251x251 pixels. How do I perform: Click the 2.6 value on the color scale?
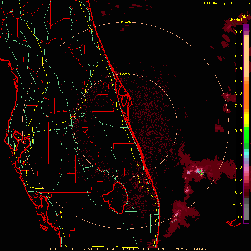click(x=238, y=143)
